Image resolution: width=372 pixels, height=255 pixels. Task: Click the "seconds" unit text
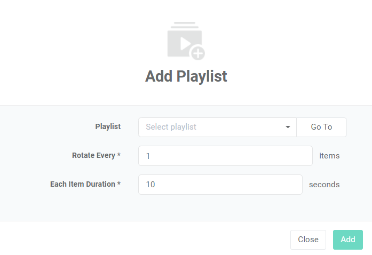(x=324, y=185)
